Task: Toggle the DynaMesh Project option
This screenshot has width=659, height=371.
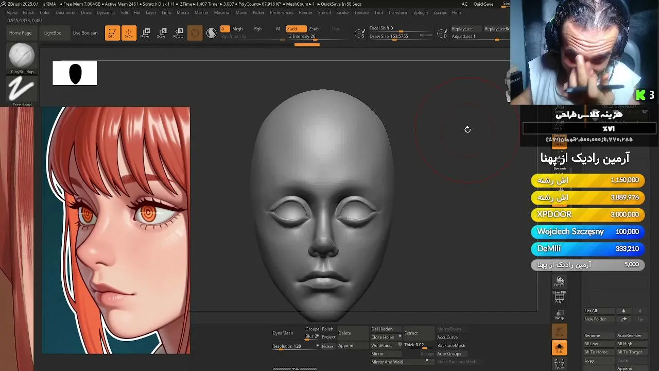Action: pos(328,336)
